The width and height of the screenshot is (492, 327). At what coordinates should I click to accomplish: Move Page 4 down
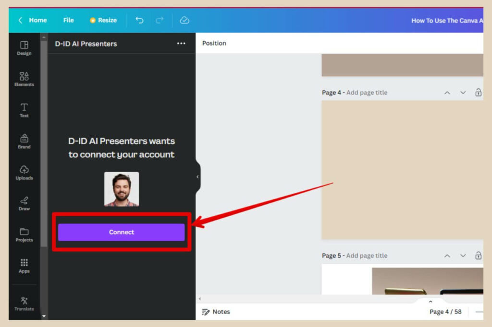click(463, 93)
